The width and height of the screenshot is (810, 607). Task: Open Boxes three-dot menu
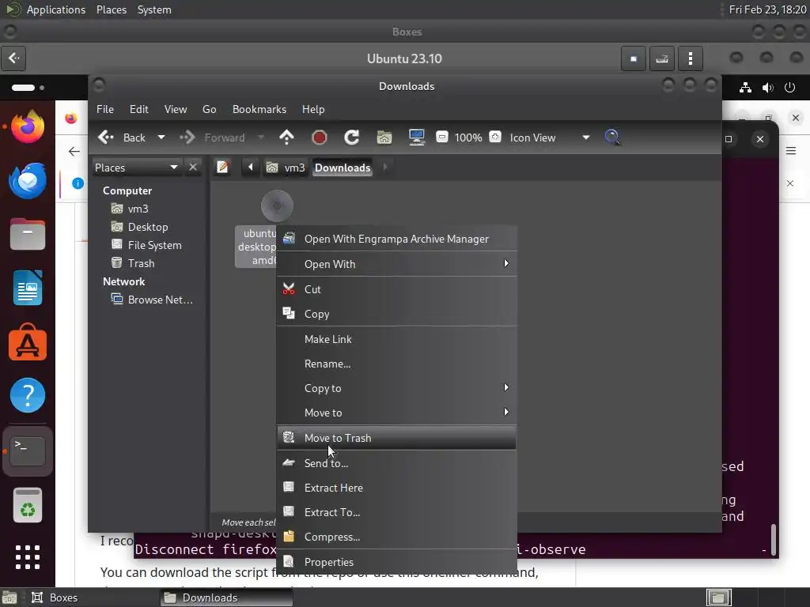pyautogui.click(x=691, y=58)
